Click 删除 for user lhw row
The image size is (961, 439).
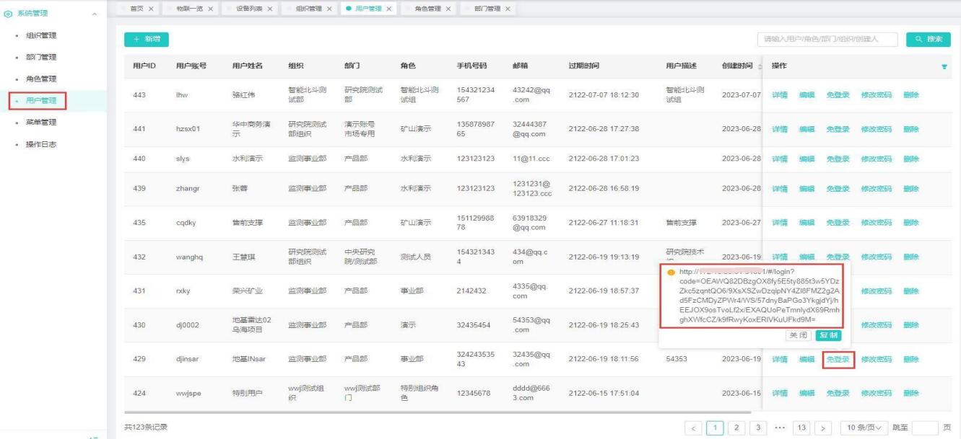click(910, 95)
